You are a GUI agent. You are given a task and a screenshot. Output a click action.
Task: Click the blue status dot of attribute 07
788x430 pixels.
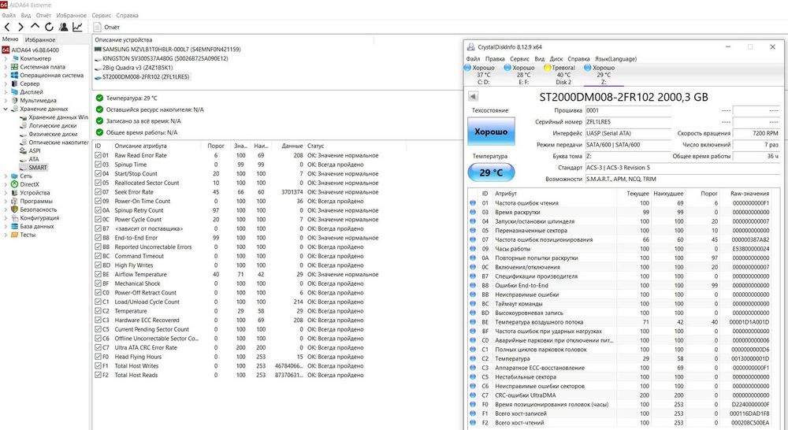pos(473,239)
